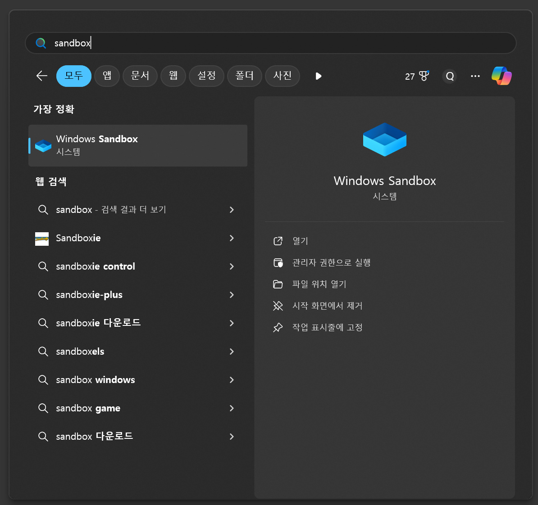The image size is (538, 505).
Task: Click the search icon beside sandboxie control
Action: [x=43, y=266]
